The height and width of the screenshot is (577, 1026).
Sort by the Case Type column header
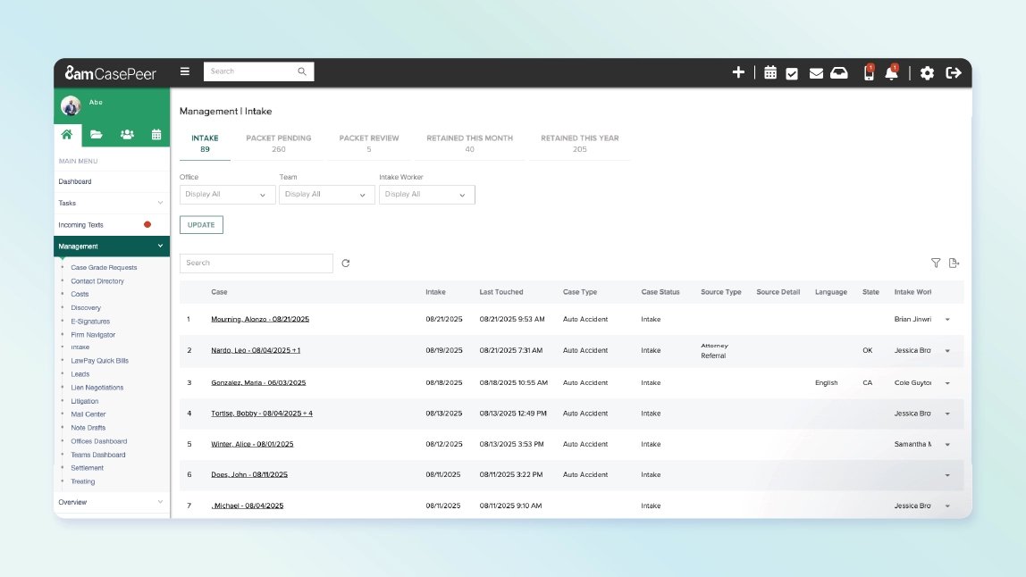(580, 292)
